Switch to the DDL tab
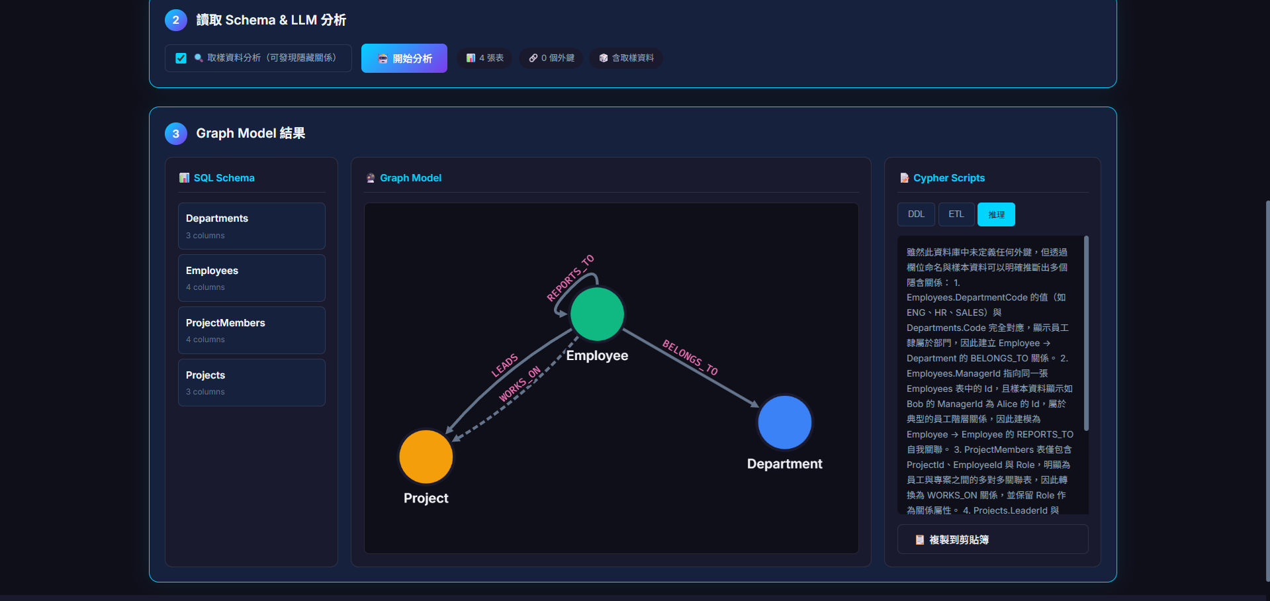The image size is (1270, 601). 915,214
